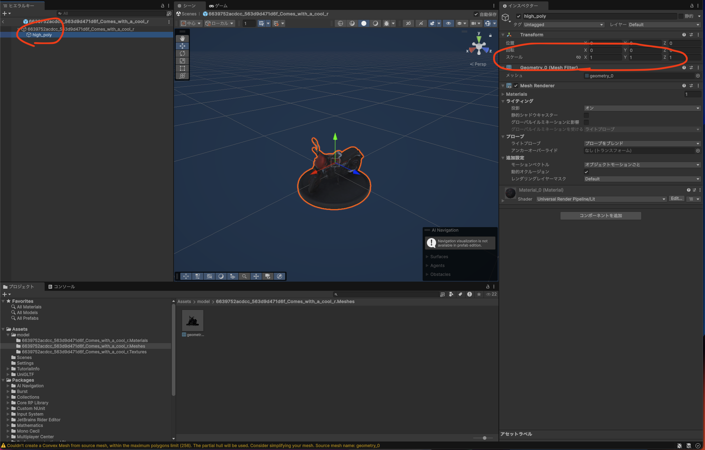
Task: Click the Edit button next to the Shader field
Action: 676,198
